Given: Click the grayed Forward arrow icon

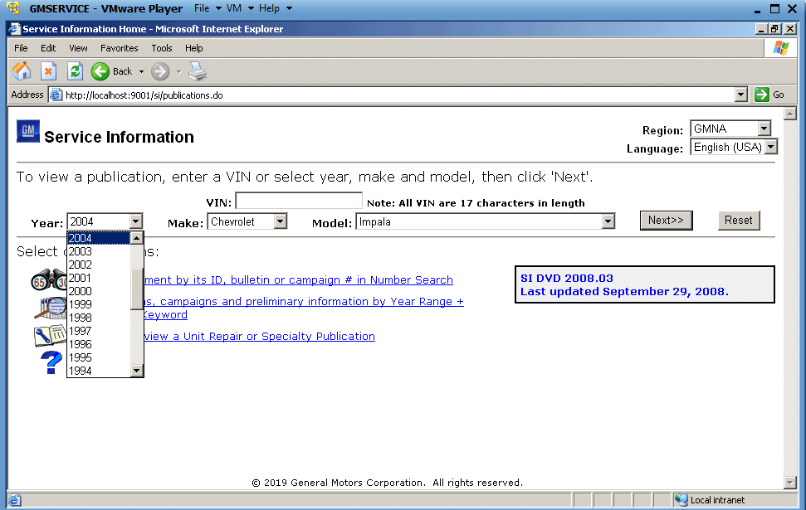Looking at the screenshot, I should pos(160,71).
